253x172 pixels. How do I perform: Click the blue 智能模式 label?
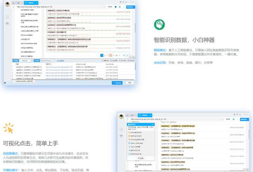[160, 50]
